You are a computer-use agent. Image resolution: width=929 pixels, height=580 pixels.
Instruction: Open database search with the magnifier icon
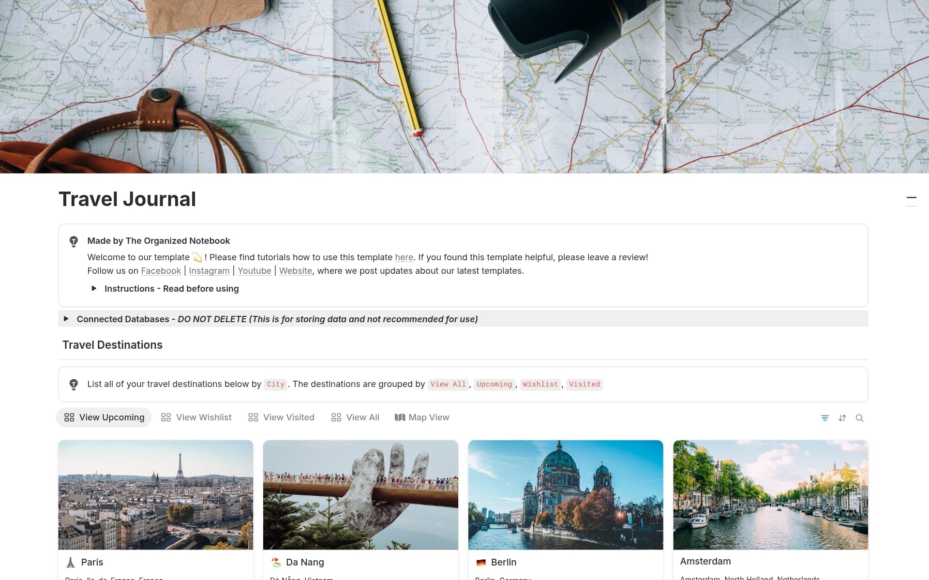[860, 417]
